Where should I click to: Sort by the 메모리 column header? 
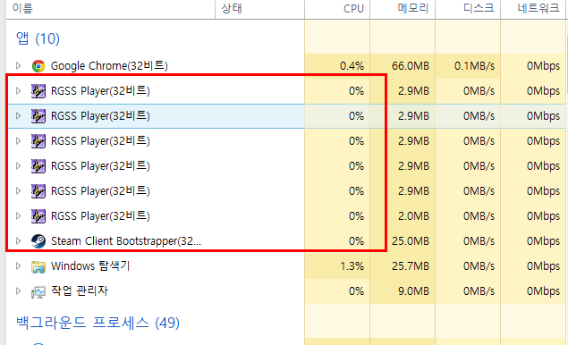pyautogui.click(x=403, y=9)
